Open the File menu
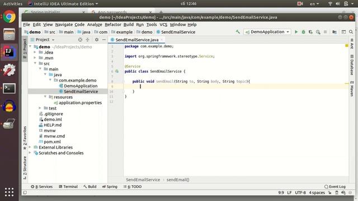 click(x=26, y=25)
